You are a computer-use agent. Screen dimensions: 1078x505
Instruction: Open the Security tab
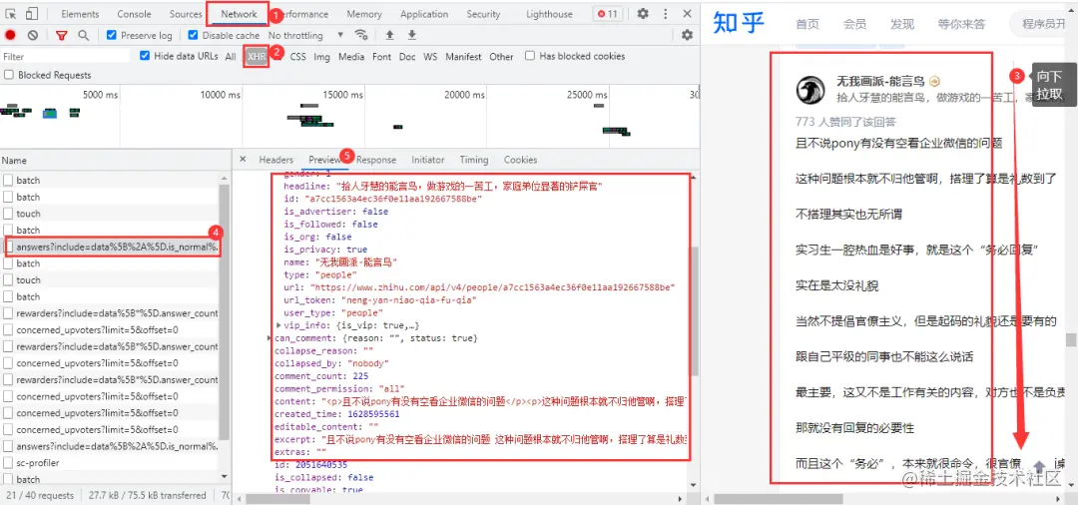483,14
